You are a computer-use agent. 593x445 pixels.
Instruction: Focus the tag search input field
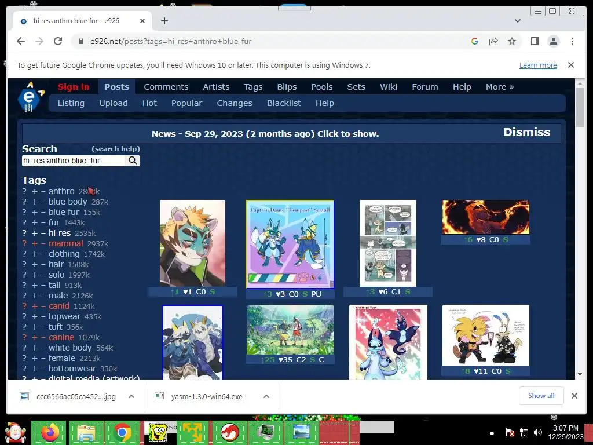74,161
